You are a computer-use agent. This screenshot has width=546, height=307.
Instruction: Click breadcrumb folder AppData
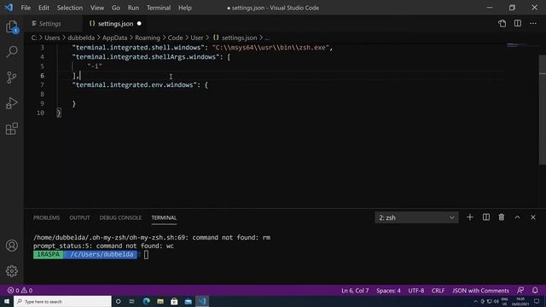point(114,38)
